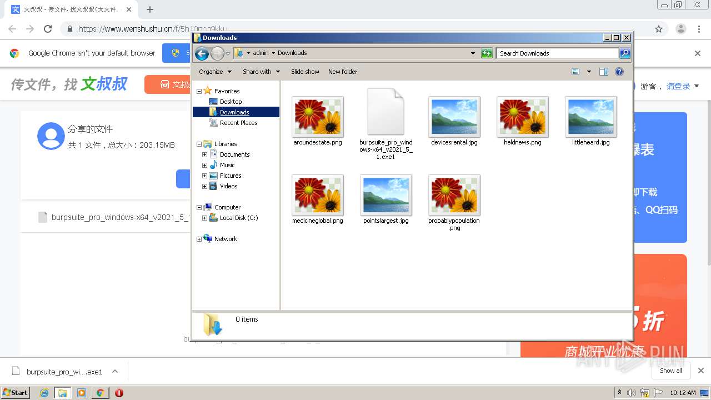Click the Chrome taskbar icon

point(100,393)
